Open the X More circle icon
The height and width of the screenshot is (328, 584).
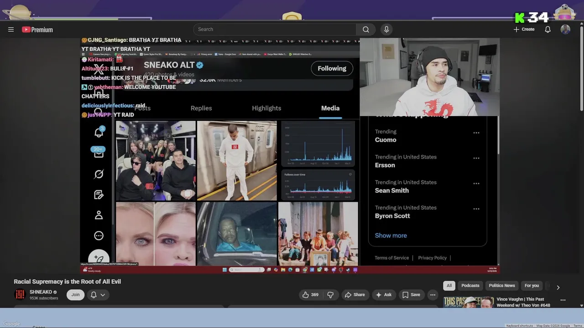tap(99, 236)
